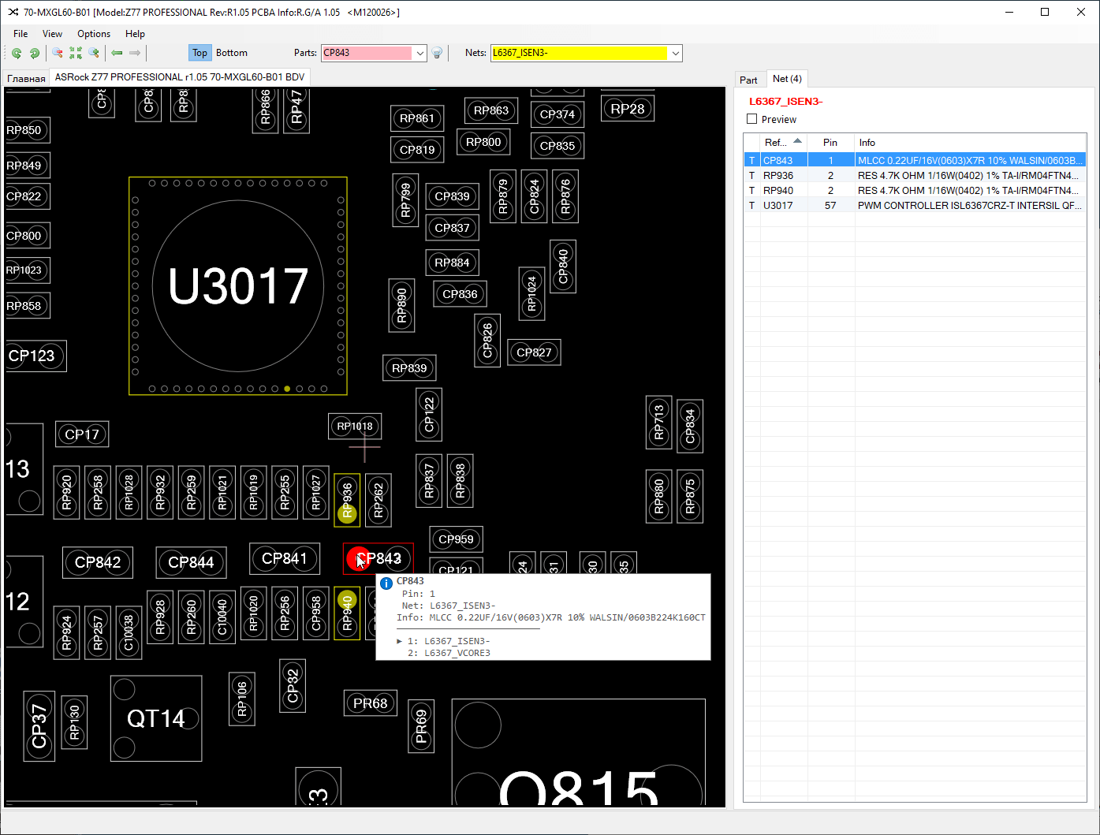Switch to the Главная tab
The width and height of the screenshot is (1100, 835).
[x=26, y=78]
